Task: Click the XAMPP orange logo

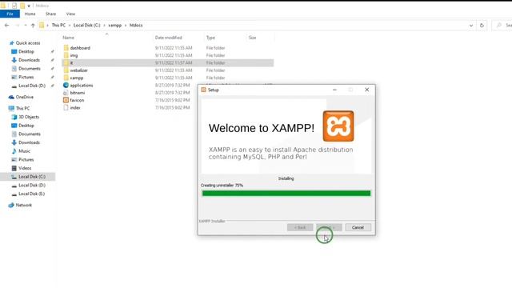Action: (x=338, y=126)
